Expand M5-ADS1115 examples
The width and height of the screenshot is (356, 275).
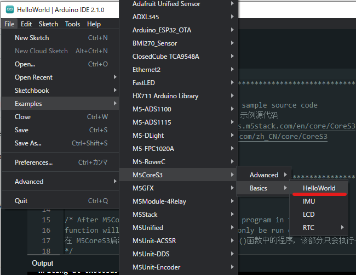click(x=179, y=122)
